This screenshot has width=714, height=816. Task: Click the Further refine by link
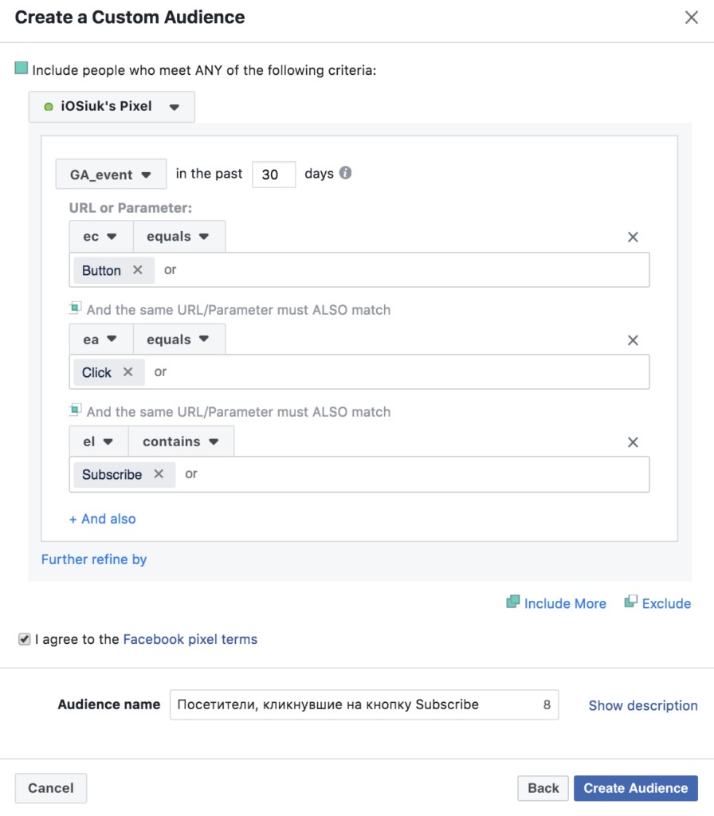[94, 559]
